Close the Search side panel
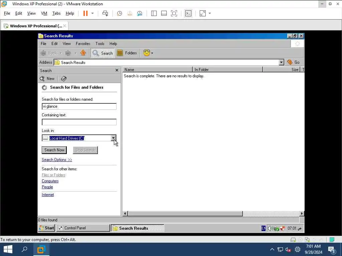The height and width of the screenshot is (256, 342). tap(117, 70)
